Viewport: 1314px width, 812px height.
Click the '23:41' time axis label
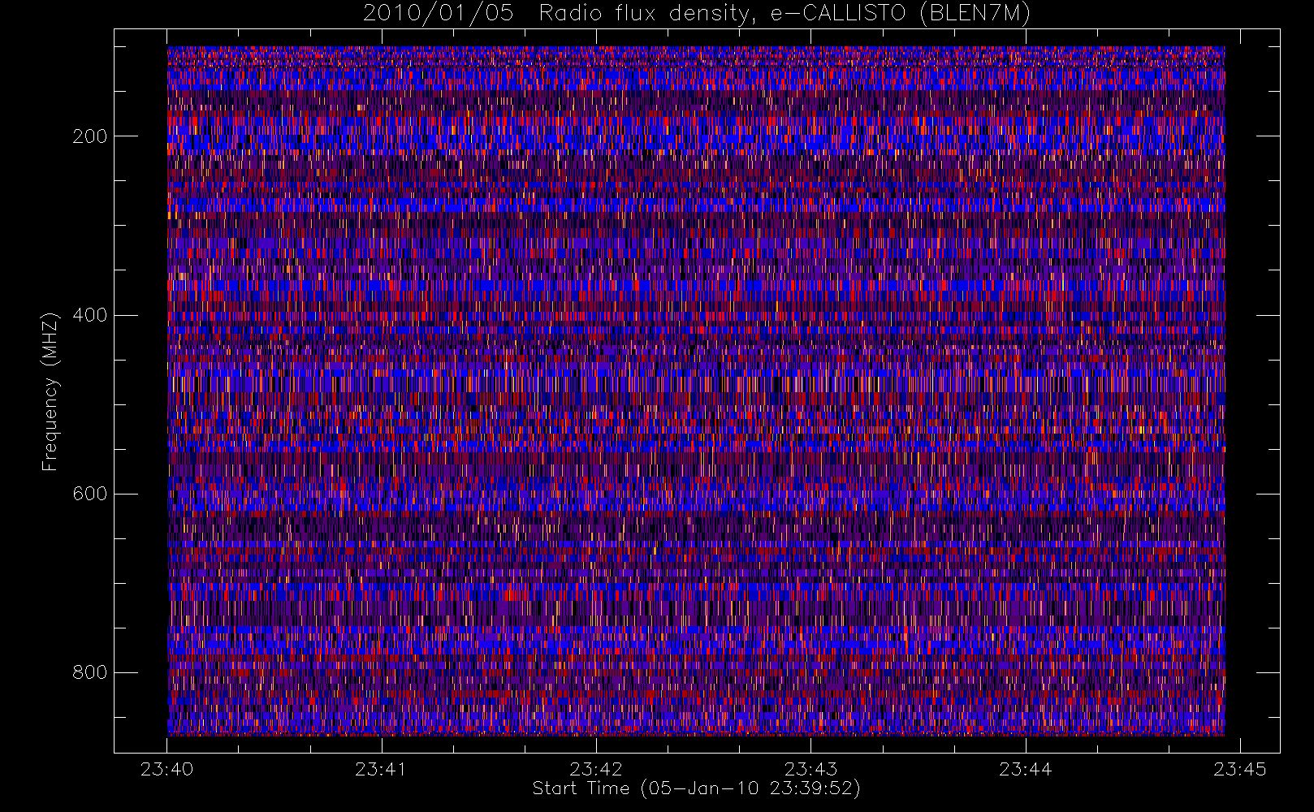382,769
